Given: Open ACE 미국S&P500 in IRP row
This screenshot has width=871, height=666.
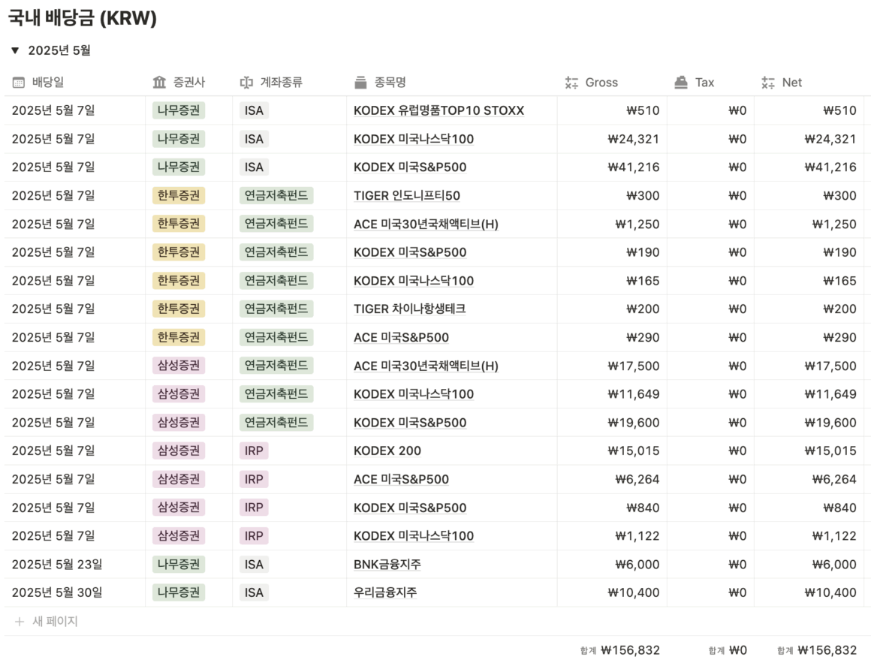Looking at the screenshot, I should coord(401,479).
